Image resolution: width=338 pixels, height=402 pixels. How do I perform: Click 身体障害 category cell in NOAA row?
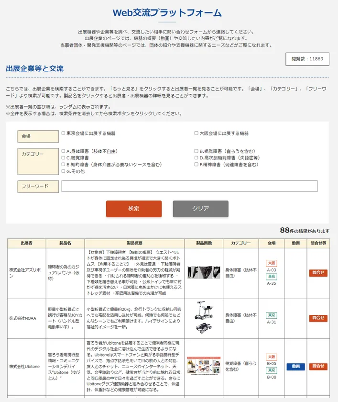(x=240, y=318)
